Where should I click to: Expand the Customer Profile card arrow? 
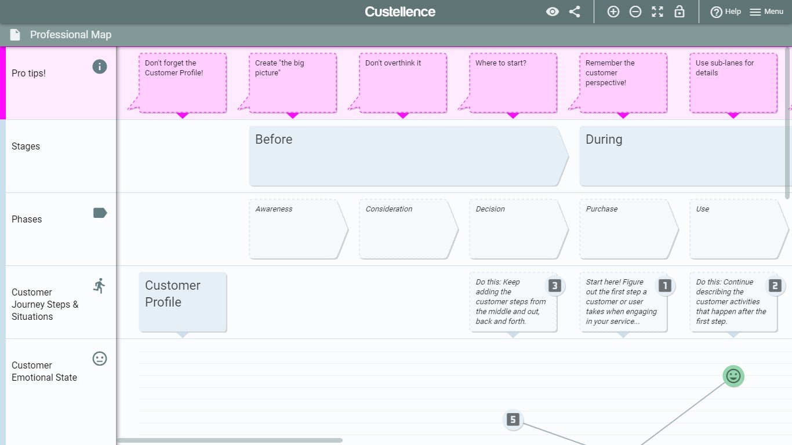pyautogui.click(x=183, y=335)
